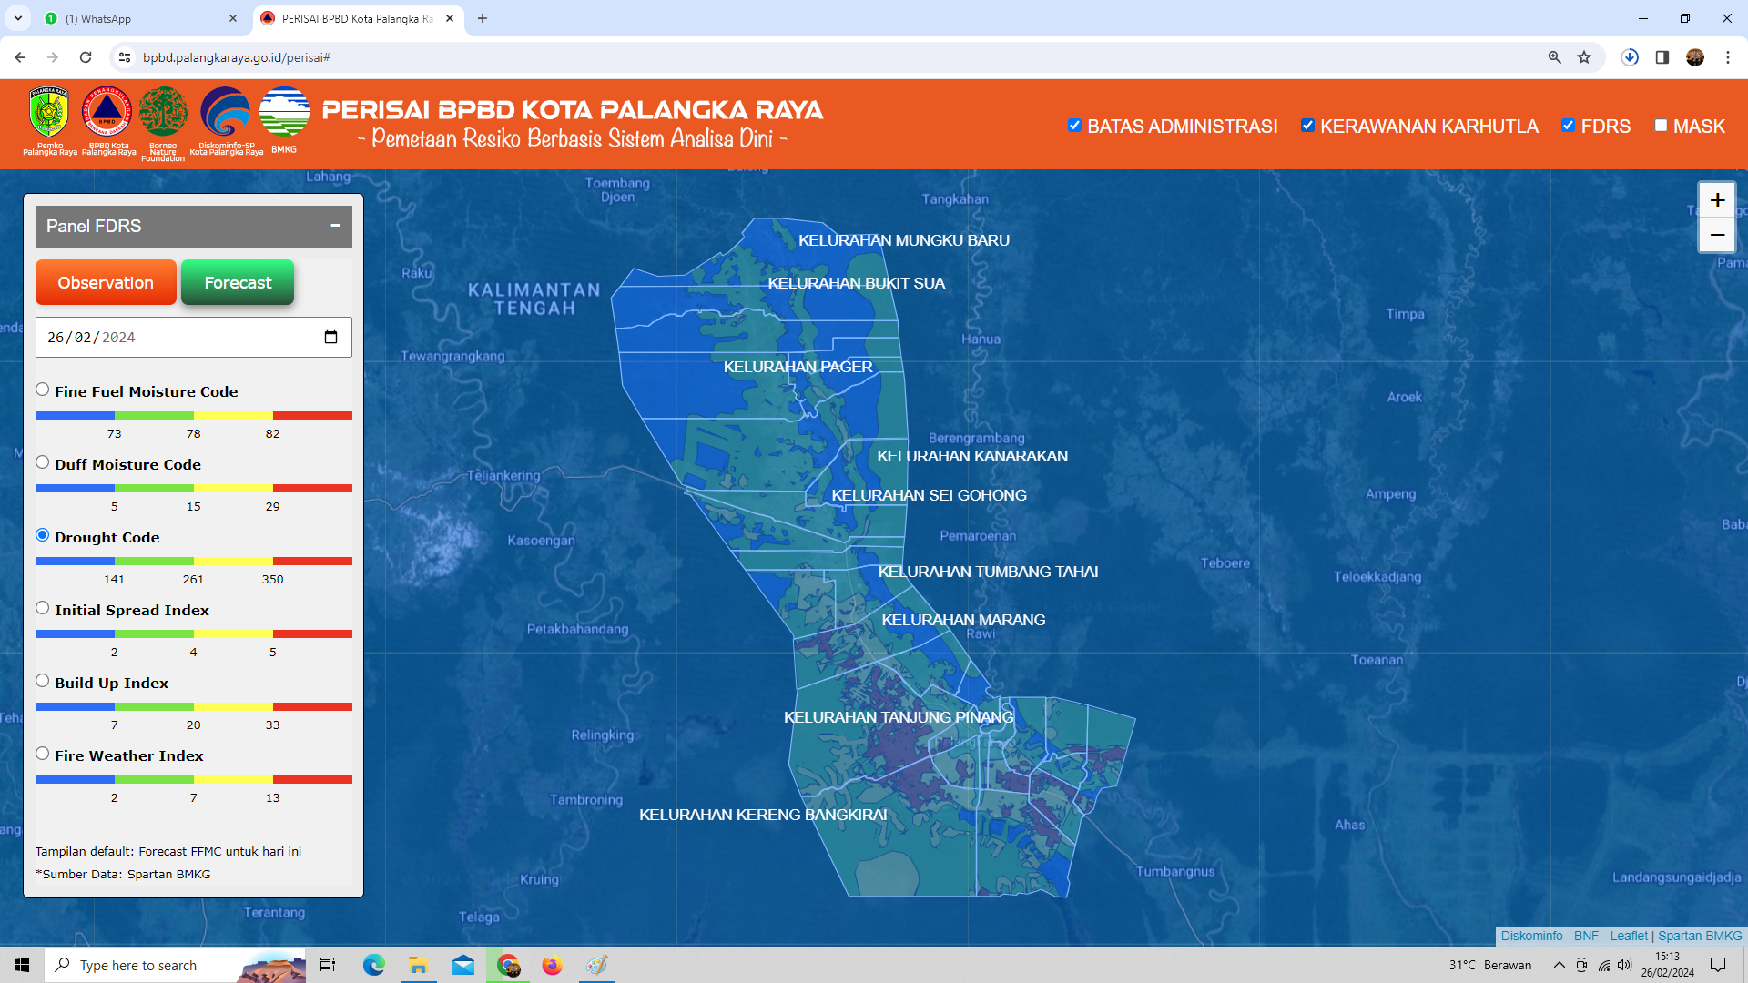Click KELURAHAN PAGER map label
This screenshot has width=1748, height=983.
(x=798, y=367)
